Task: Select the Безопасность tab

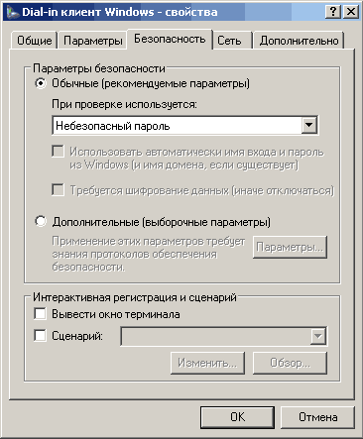Action: (x=170, y=39)
